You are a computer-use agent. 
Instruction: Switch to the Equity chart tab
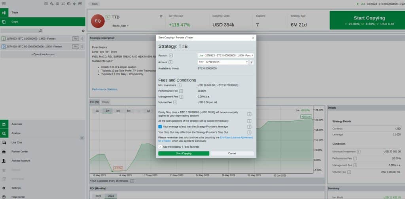coord(106,102)
